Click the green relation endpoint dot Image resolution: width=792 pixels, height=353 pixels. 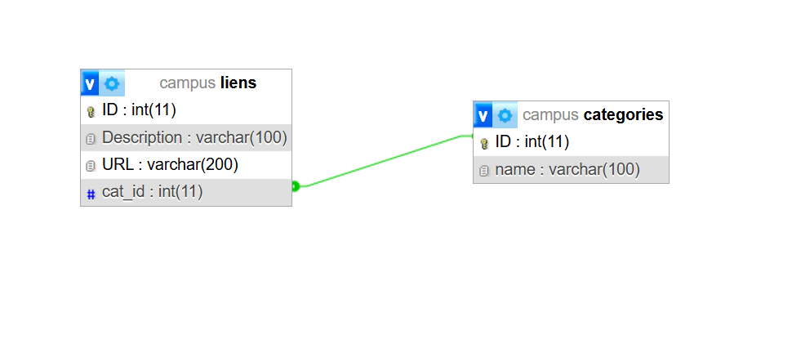coord(296,186)
